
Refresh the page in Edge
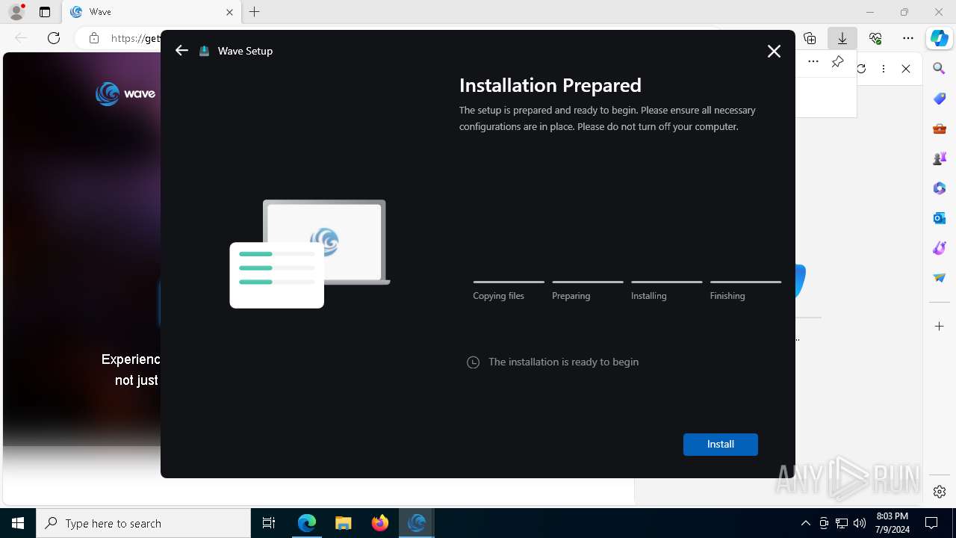(x=54, y=38)
